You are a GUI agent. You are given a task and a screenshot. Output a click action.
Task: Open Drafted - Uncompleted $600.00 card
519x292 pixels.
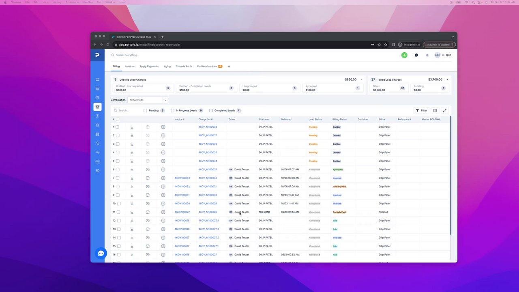click(x=142, y=88)
